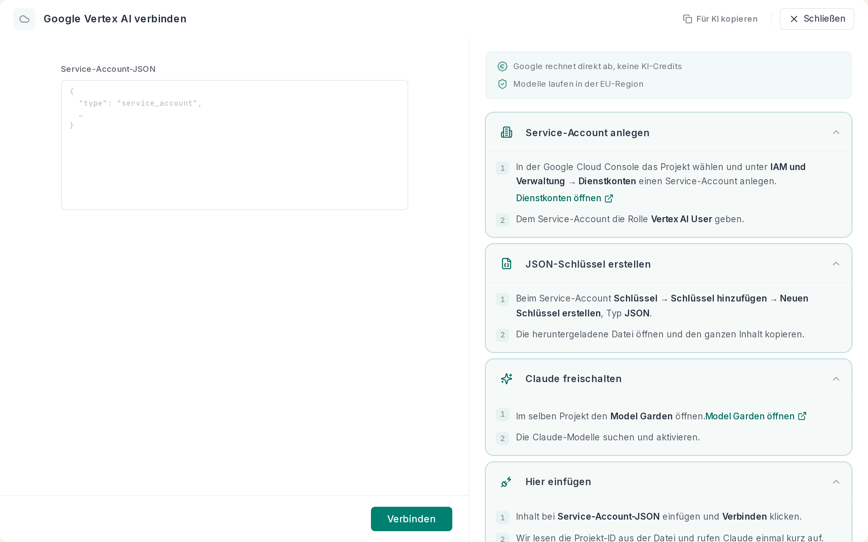Click the copy icon next to Für KI kopieren

pos(687,19)
